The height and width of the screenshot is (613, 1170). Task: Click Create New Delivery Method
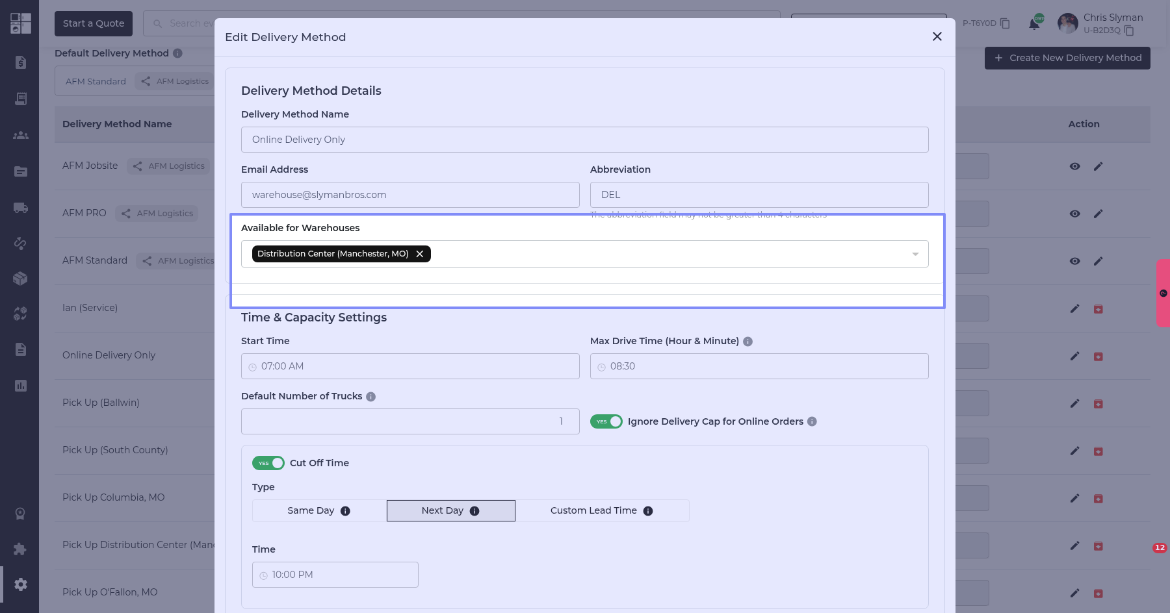point(1067,58)
